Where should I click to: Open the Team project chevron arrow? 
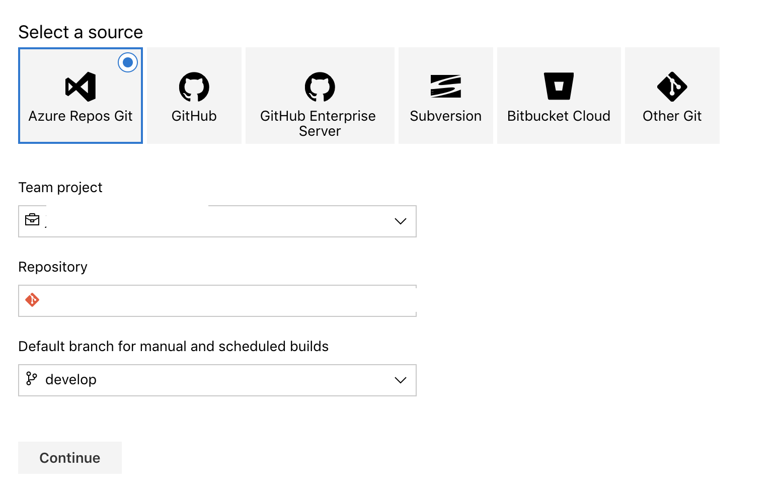point(400,221)
